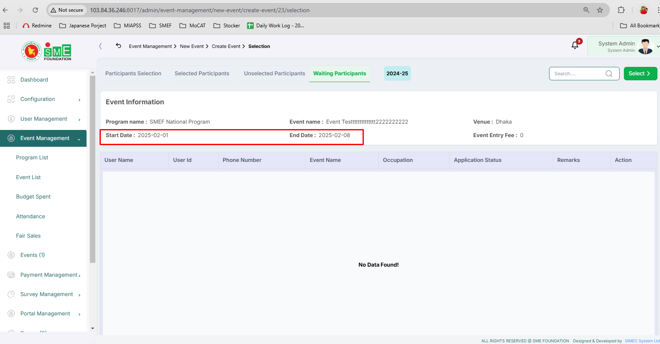This screenshot has height=344, width=660.
Task: Click the browser back arrow
Action: [5, 10]
